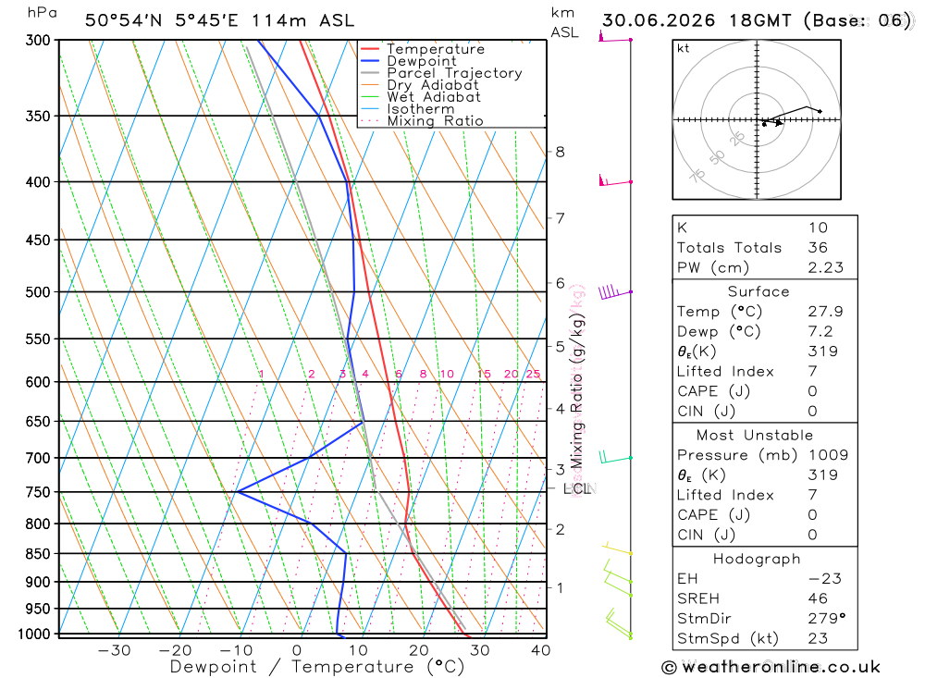Click the Dewpoint / Temperature (°C) axis title
The image size is (925, 678).
[x=317, y=668]
